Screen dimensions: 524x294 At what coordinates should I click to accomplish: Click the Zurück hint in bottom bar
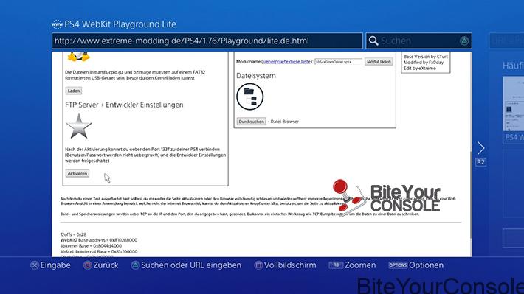click(101, 265)
